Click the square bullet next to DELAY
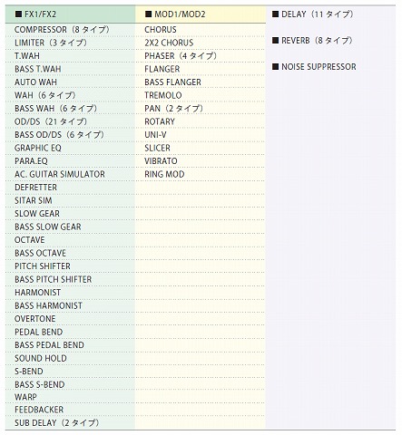 tap(275, 14)
